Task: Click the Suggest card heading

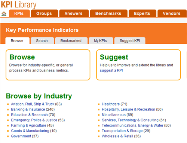Action: (114, 57)
